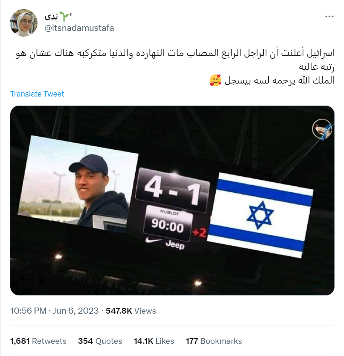Open the attached scoreboard image
The width and height of the screenshot is (344, 356).
point(172,200)
